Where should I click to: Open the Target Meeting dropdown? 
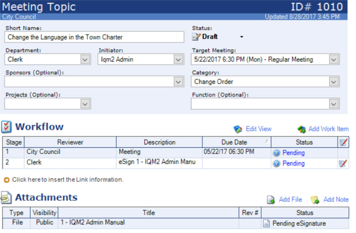pos(334,60)
